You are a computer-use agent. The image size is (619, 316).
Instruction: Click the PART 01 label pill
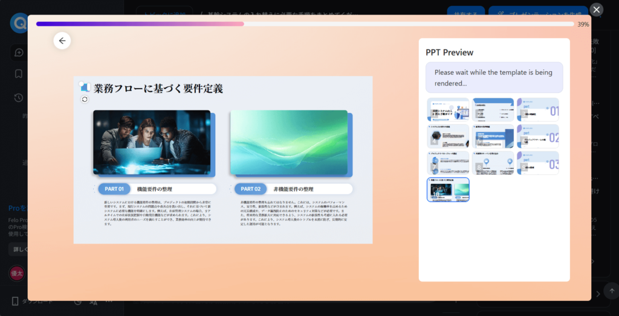(114, 189)
